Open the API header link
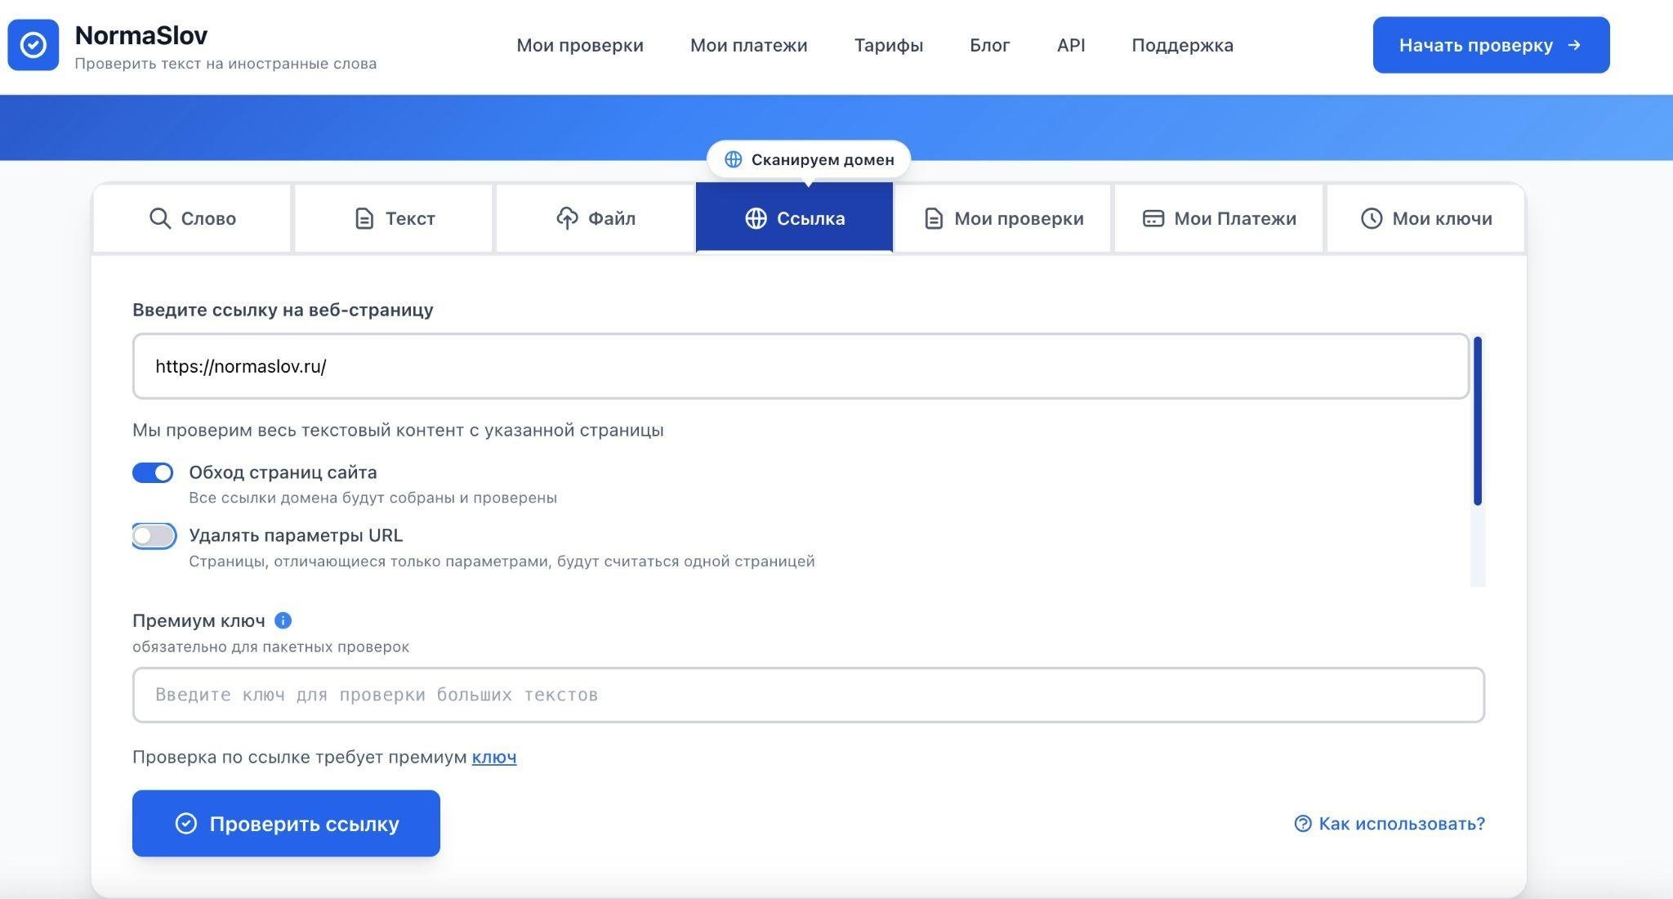Screen dimensions: 1673x899 [x=1071, y=45]
